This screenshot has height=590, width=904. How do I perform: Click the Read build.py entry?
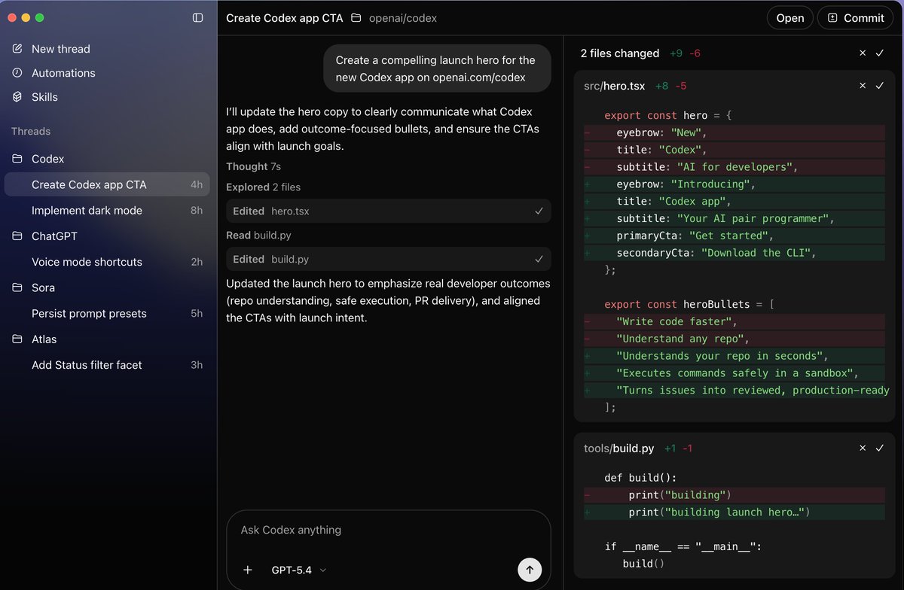258,235
